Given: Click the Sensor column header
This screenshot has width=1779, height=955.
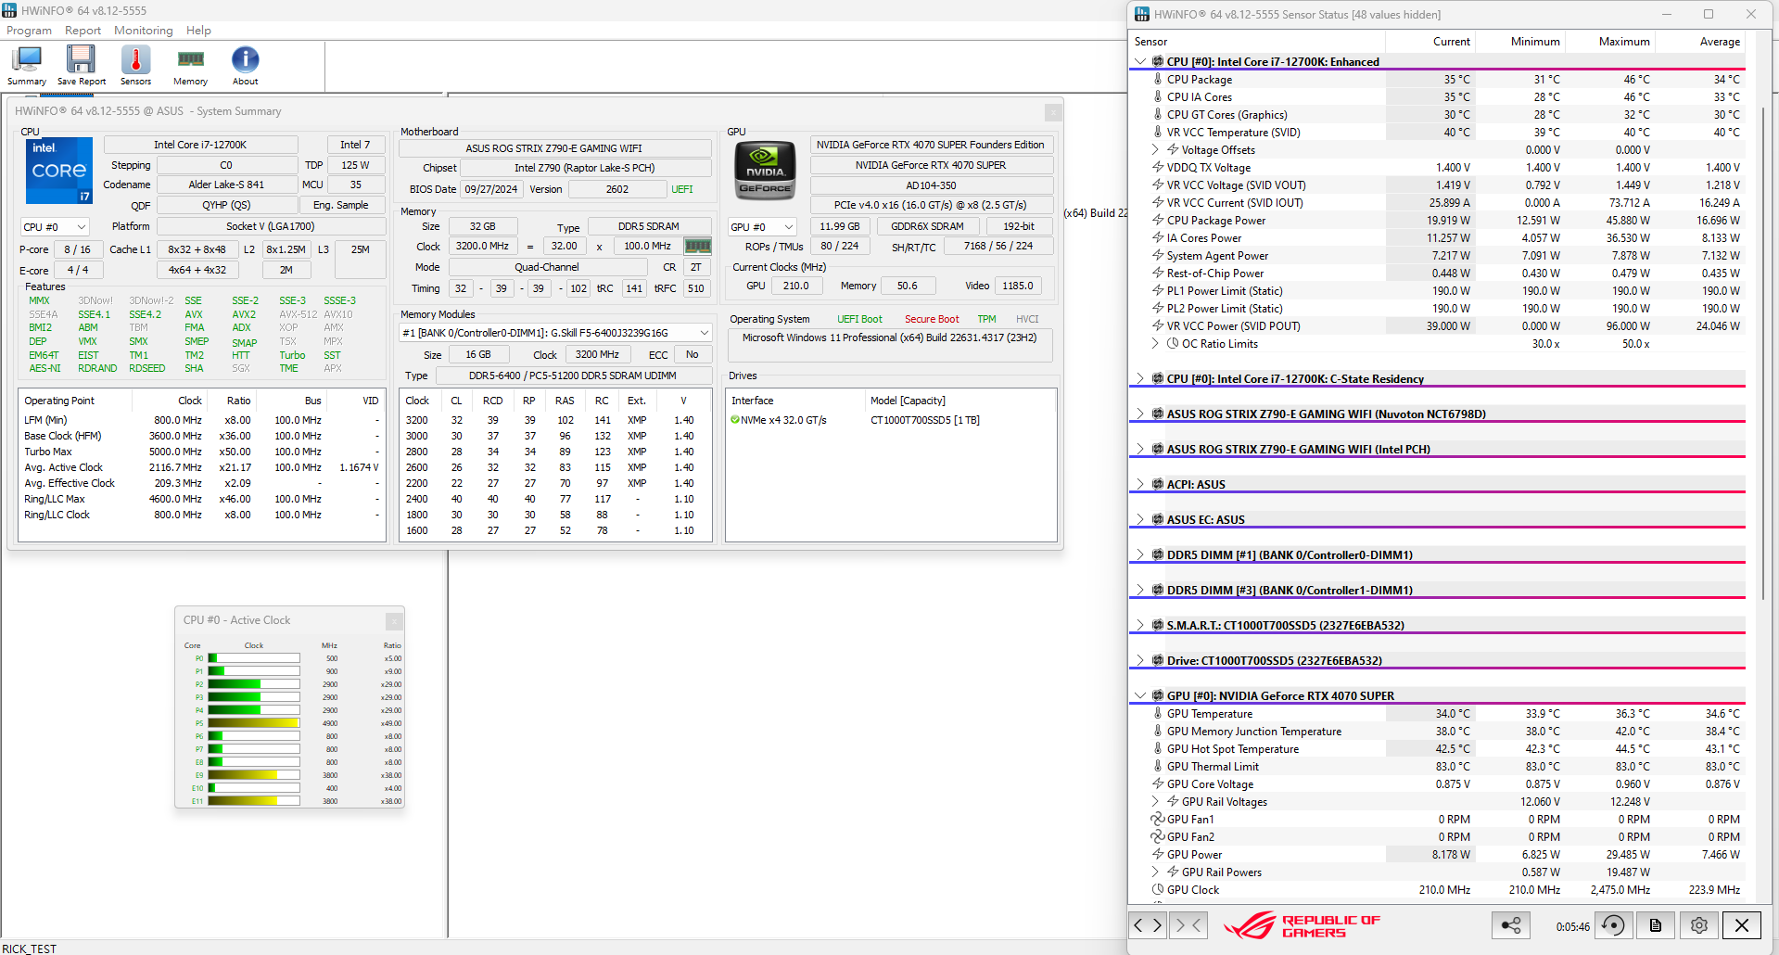Looking at the screenshot, I should (1258, 42).
